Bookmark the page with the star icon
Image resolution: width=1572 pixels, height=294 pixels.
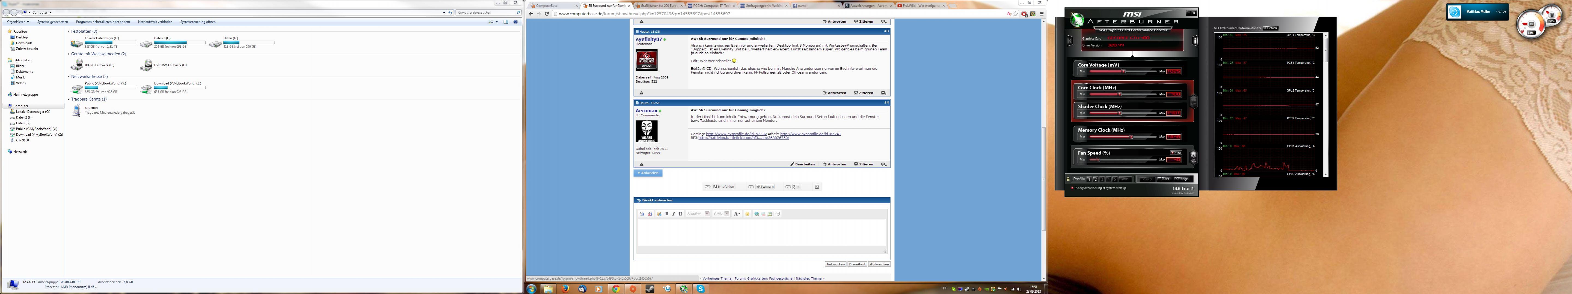(x=1015, y=14)
